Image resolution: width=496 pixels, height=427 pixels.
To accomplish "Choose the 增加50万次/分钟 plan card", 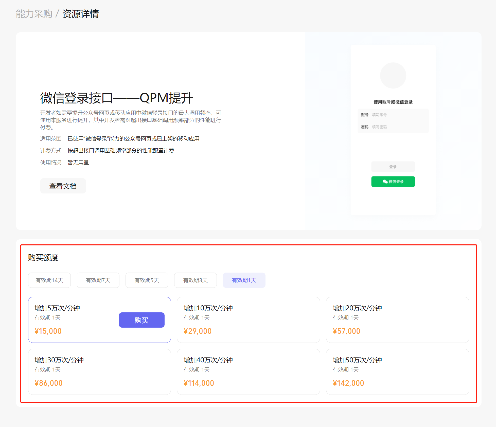I will tap(398, 372).
